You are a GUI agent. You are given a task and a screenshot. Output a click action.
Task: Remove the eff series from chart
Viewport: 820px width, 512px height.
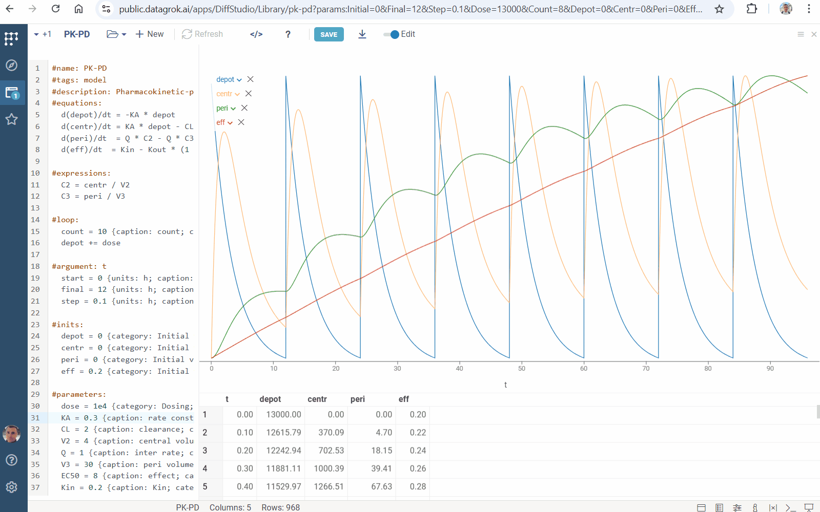(241, 122)
